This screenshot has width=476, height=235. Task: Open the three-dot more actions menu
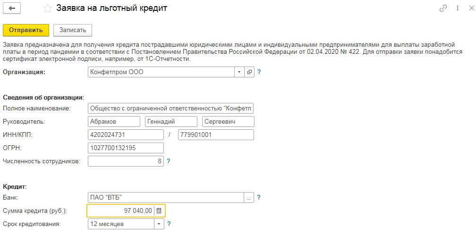458,8
